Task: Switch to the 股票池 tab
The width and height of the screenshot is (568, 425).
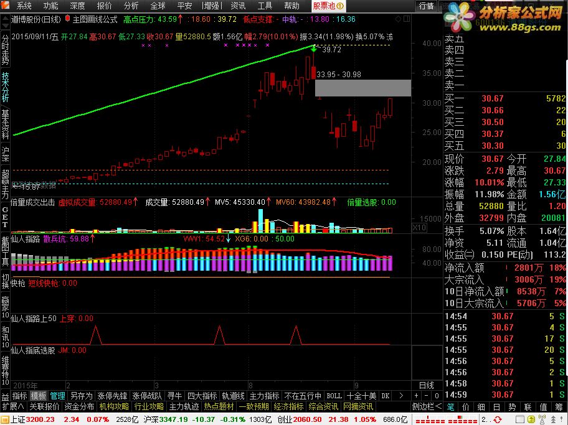Action: [328, 6]
